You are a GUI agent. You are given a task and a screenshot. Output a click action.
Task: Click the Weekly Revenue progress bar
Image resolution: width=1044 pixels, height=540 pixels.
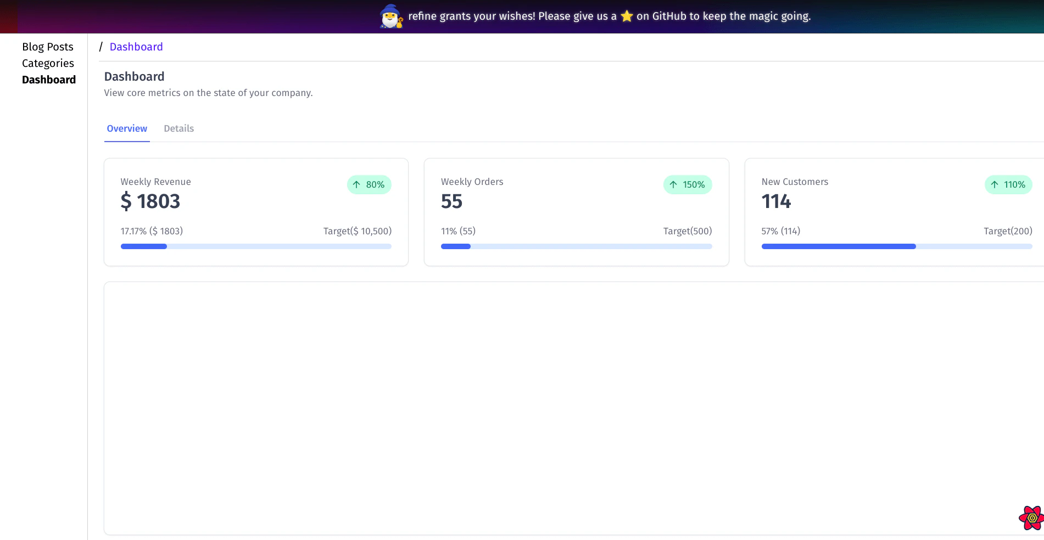pos(256,246)
